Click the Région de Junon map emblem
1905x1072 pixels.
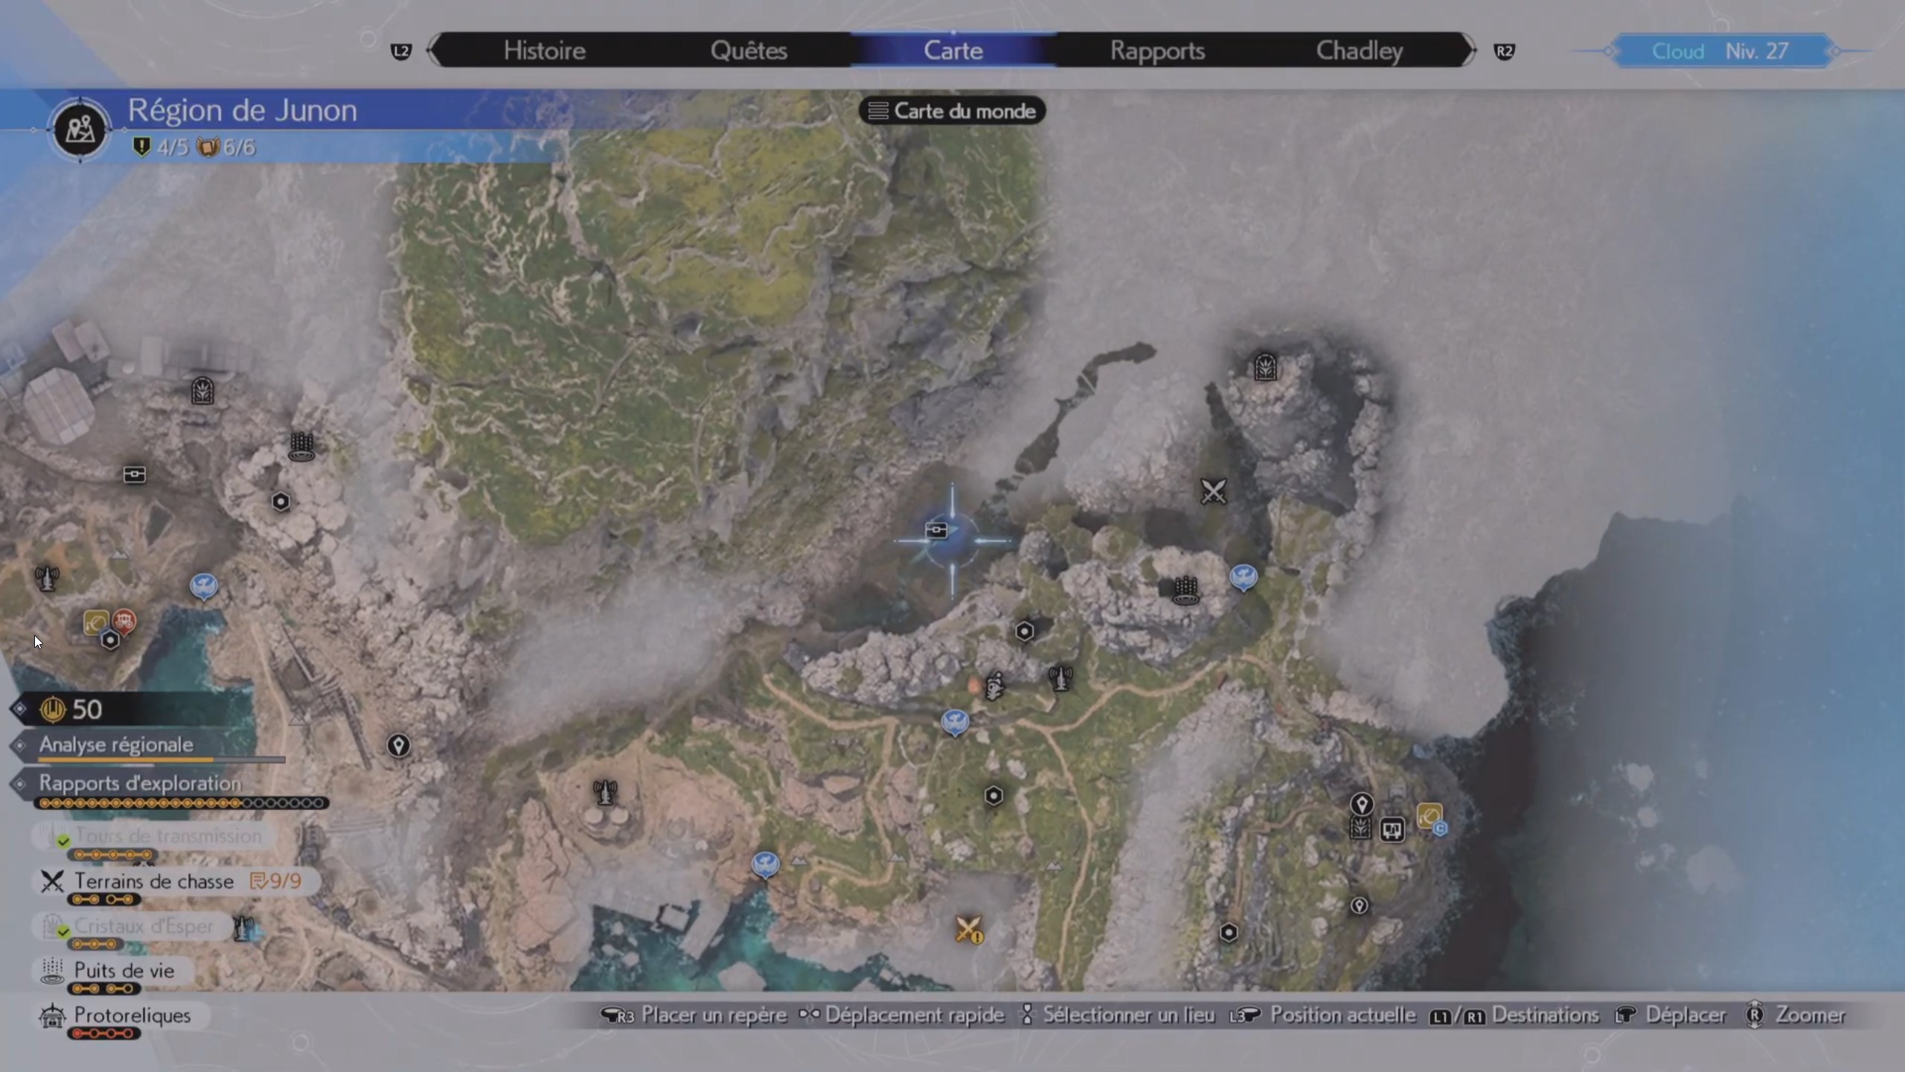80,130
